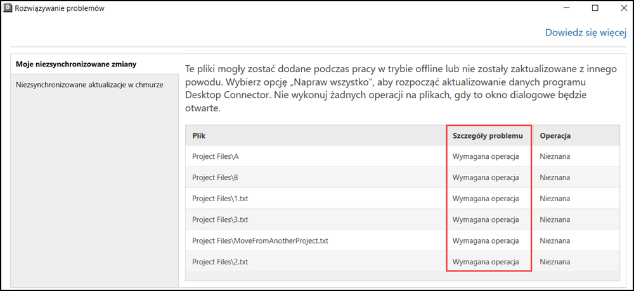Click Nieznana operation for 2.txt

[x=555, y=262]
